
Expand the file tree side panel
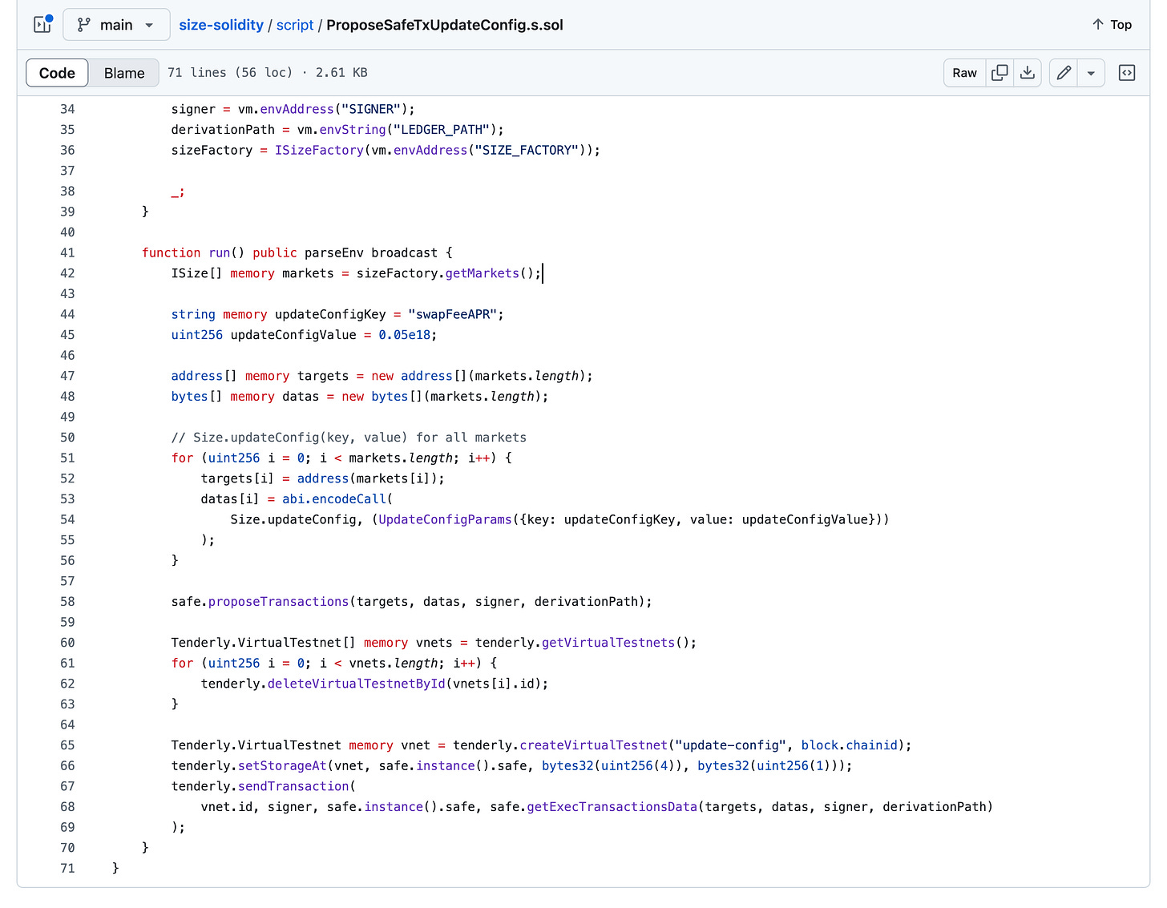point(42,25)
